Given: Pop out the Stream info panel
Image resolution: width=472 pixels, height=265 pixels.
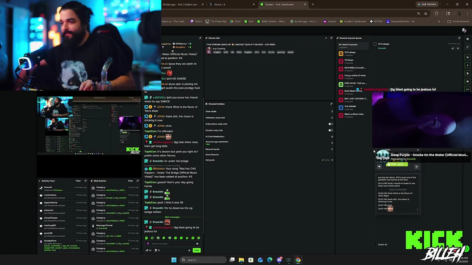Looking at the screenshot, I should tap(331, 38).
